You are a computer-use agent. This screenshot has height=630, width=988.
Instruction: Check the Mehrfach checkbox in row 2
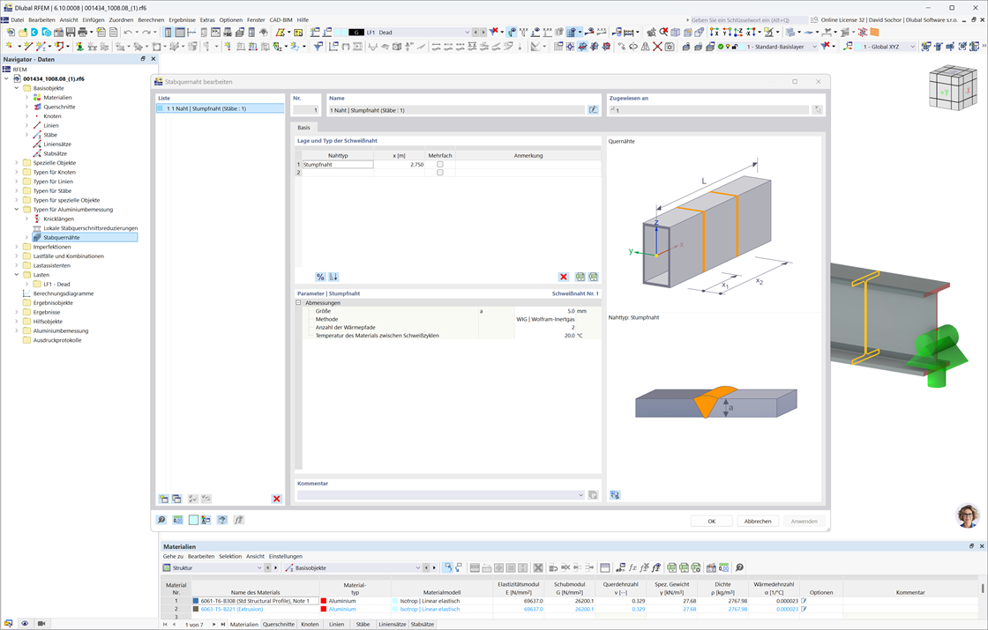pos(442,174)
